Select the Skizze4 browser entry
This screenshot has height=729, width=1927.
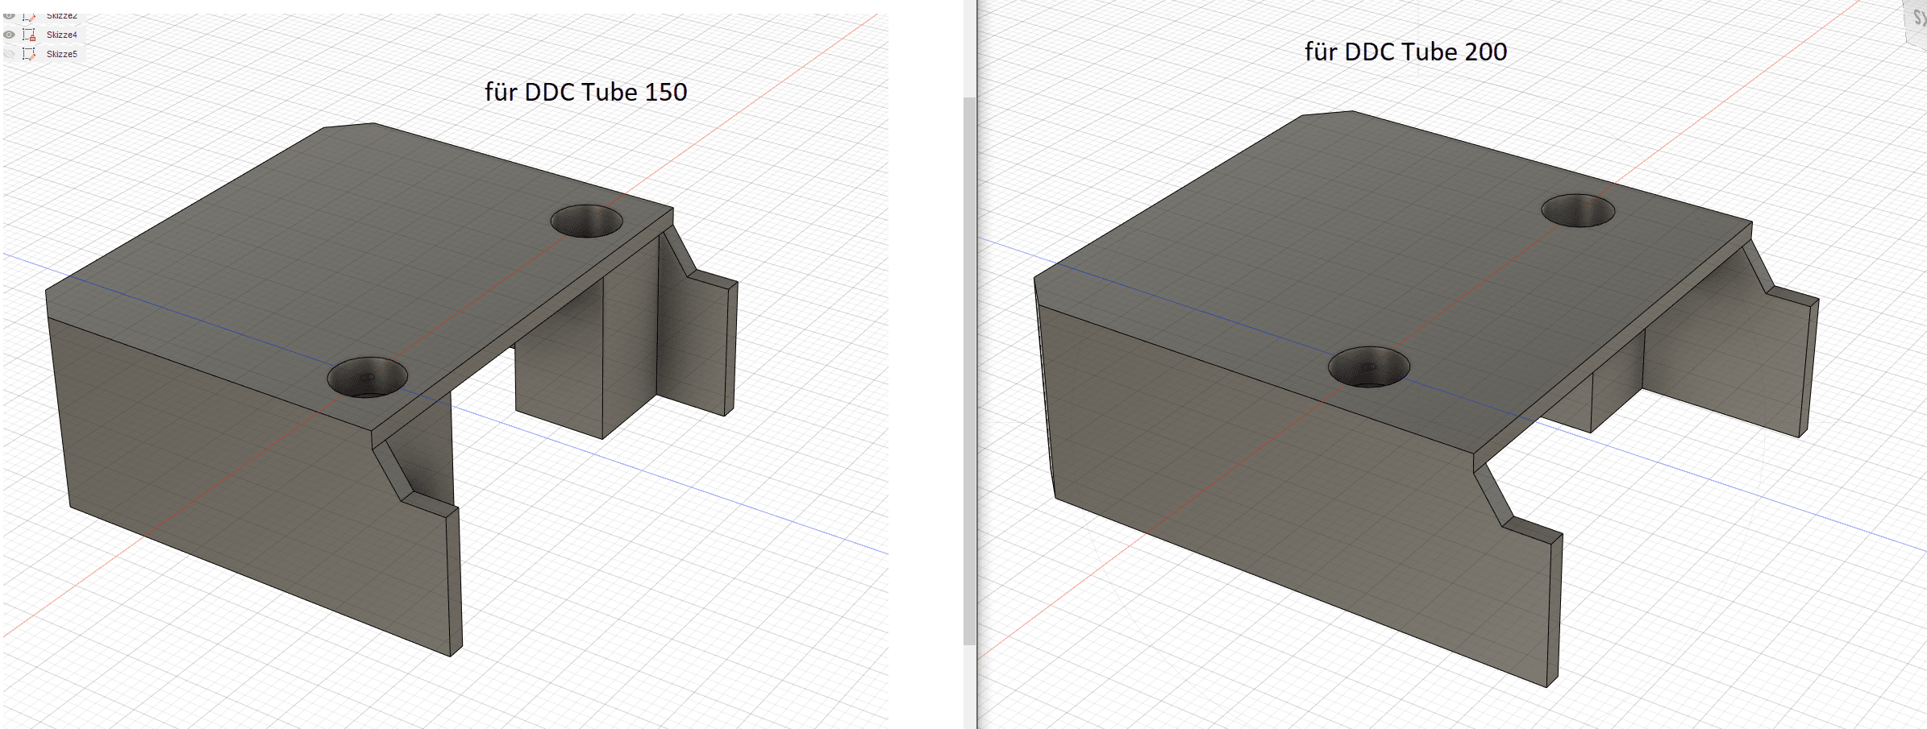point(62,35)
